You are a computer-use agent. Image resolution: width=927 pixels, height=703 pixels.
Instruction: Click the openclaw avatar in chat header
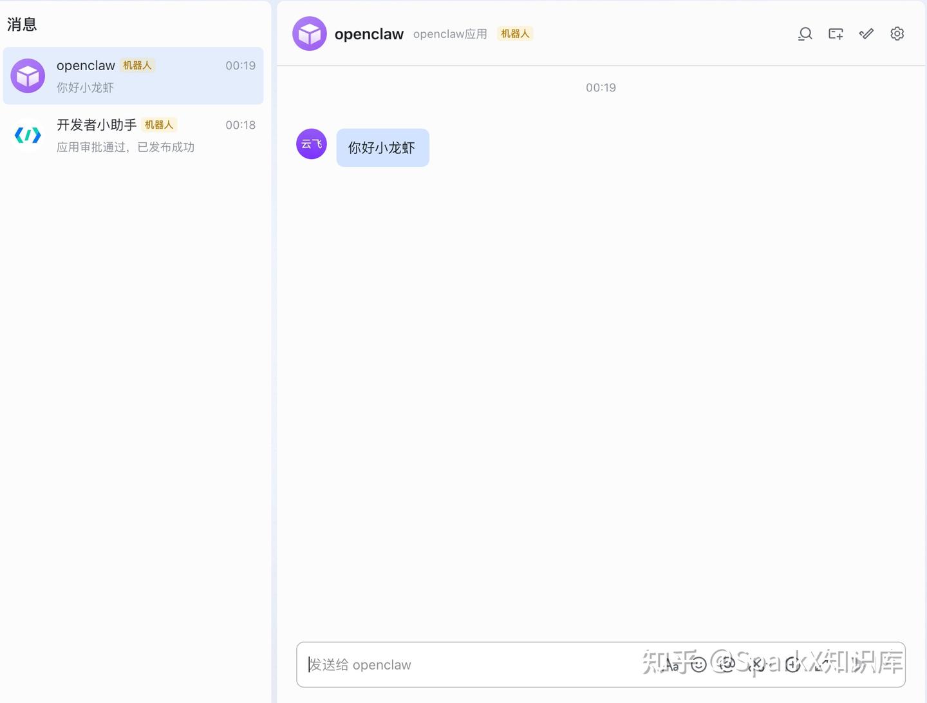(310, 33)
